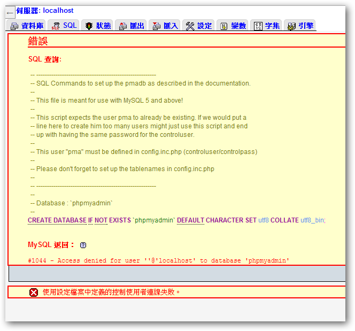
Task: Open the 字集 (Charsets) tab
Action: (x=266, y=26)
